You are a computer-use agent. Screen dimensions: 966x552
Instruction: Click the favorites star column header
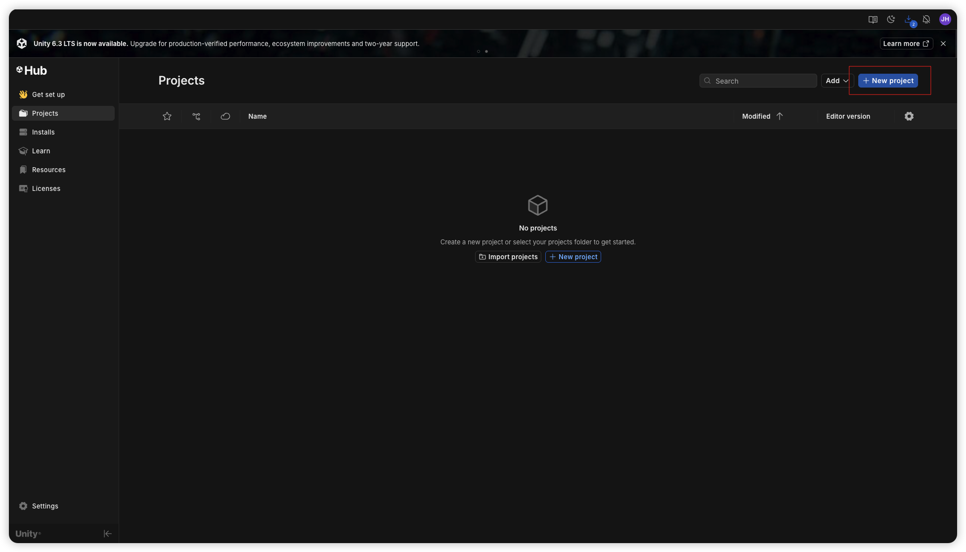[x=167, y=116]
